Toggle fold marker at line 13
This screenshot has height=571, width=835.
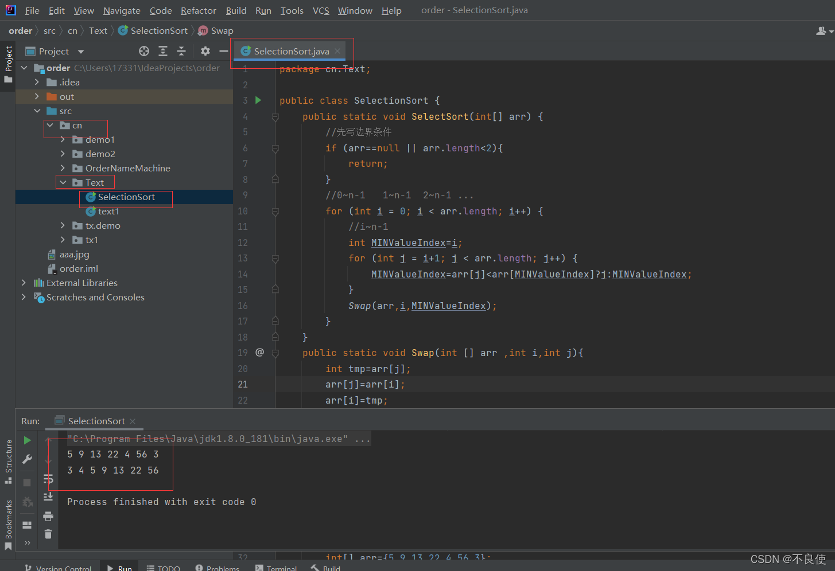pyautogui.click(x=275, y=259)
